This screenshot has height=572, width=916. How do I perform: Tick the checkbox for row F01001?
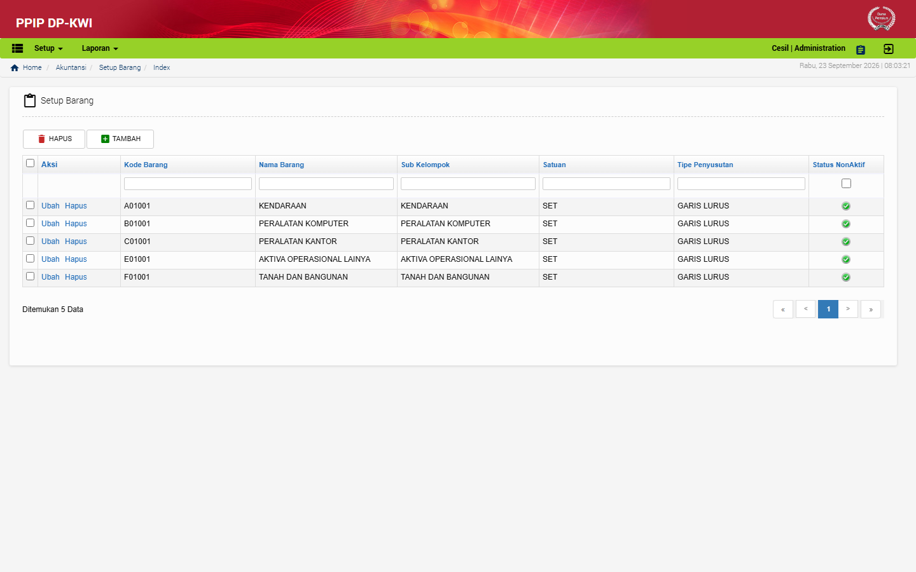tap(30, 276)
